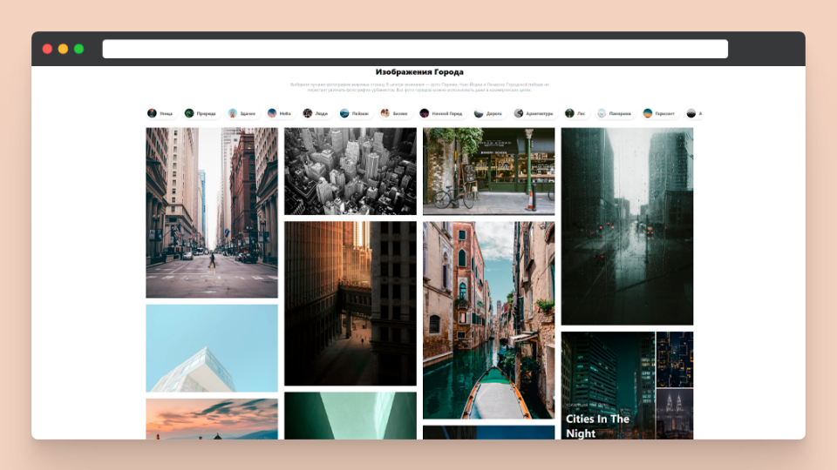Open the city street with pedestrian photo
837x470 pixels.
coord(212,212)
